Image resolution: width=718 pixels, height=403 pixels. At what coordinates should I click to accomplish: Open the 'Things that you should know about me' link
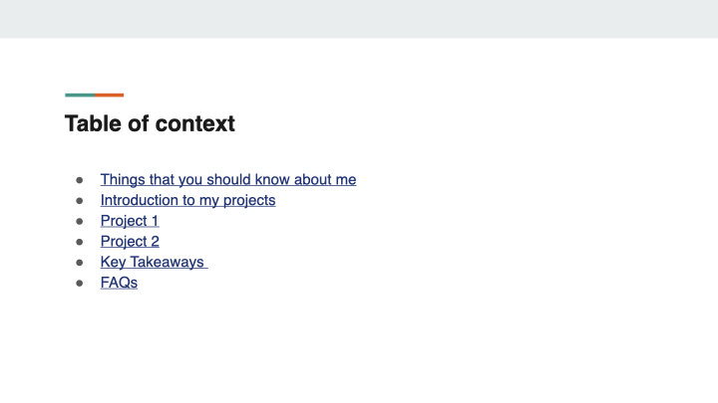click(x=227, y=180)
